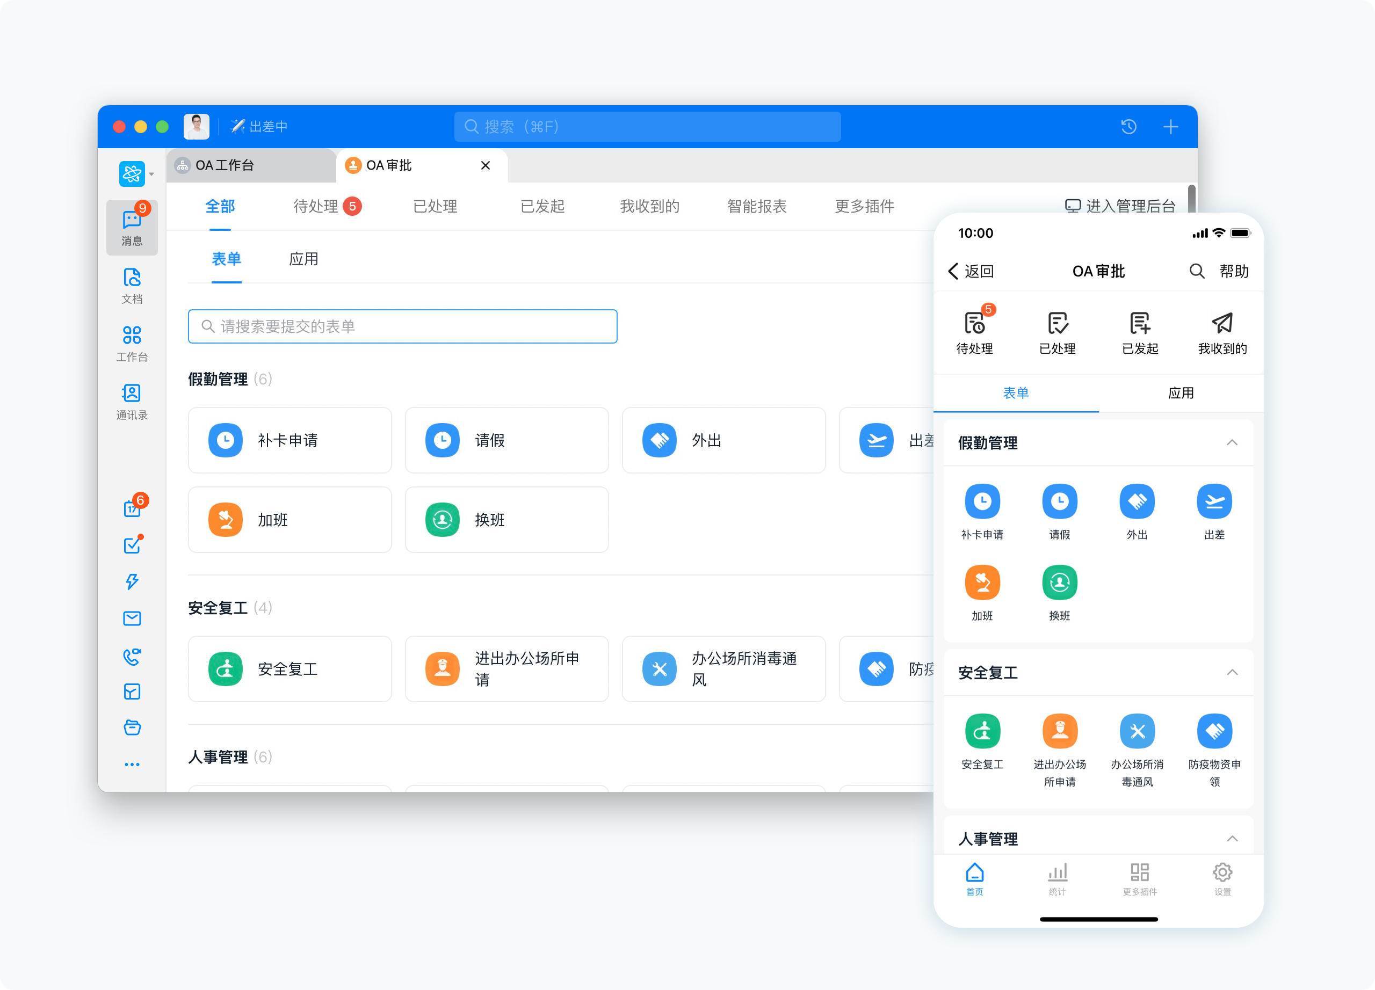Open the calendar icon showing 6 notifications
1375x990 pixels.
pos(132,508)
